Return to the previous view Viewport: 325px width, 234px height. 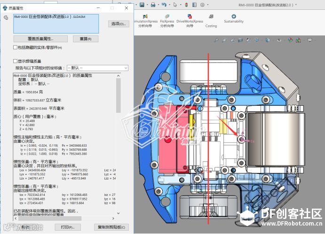click(x=232, y=40)
